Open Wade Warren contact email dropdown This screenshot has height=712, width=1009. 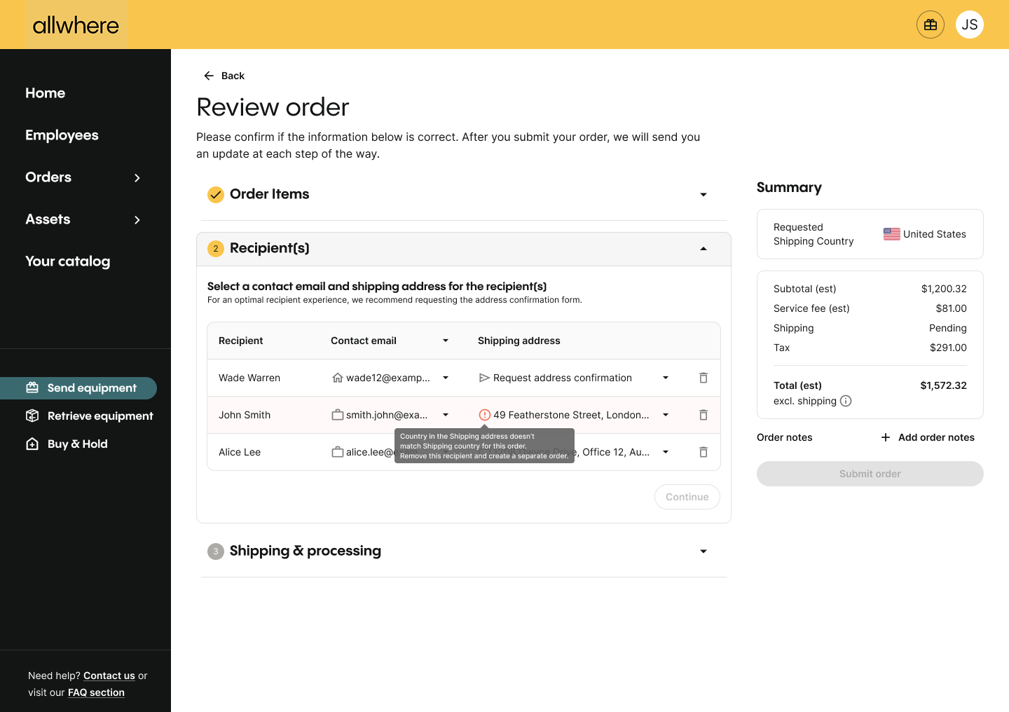pos(446,378)
